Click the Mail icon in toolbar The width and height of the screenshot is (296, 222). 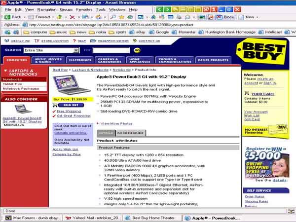coord(187,17)
